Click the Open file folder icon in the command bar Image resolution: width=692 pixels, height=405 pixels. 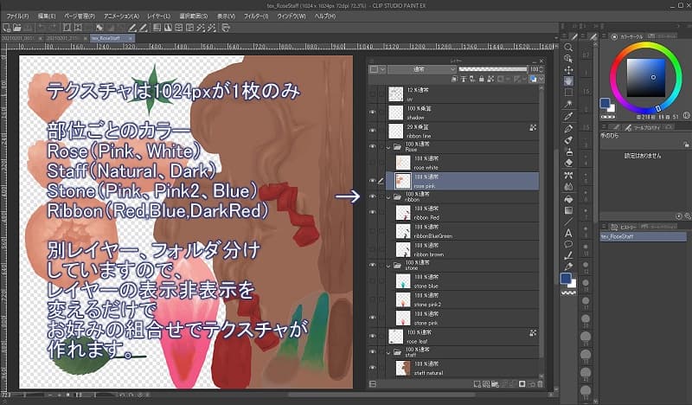pos(17,28)
